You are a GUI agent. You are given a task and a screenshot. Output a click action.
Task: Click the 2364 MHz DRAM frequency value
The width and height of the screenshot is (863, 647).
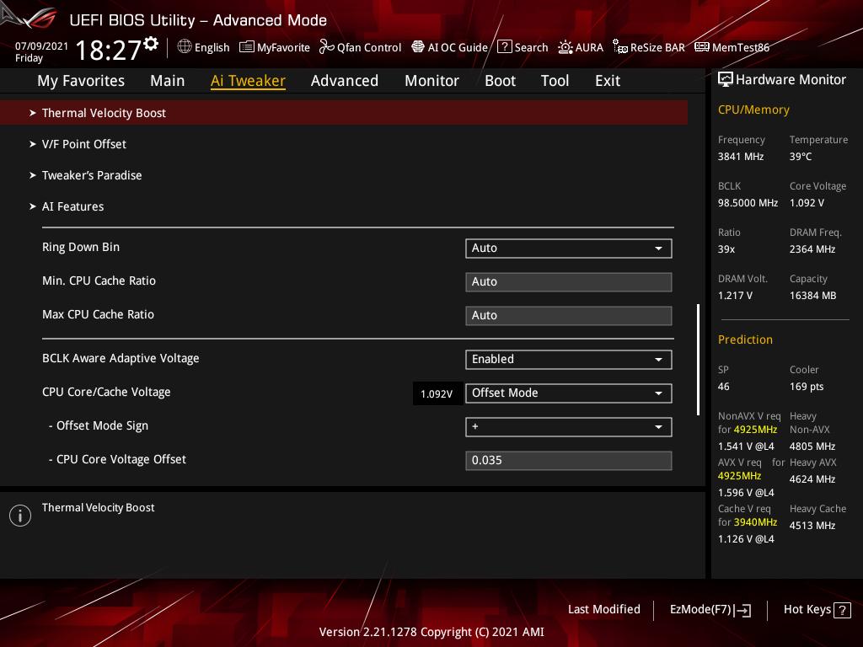tap(812, 249)
